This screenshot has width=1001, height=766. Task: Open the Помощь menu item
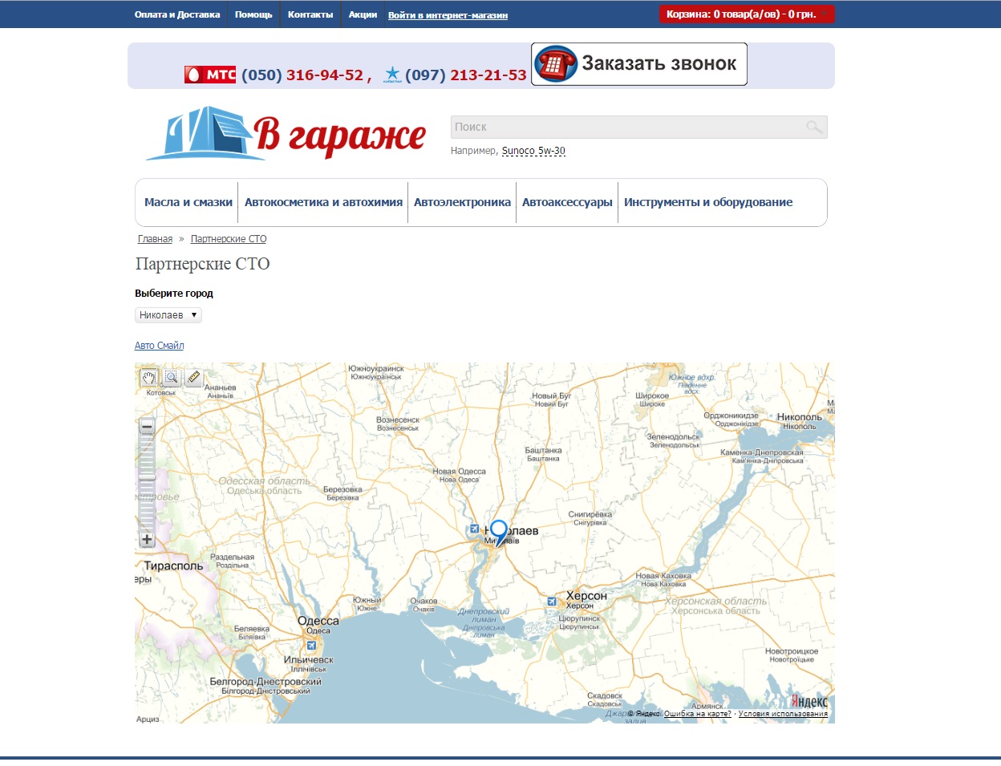pyautogui.click(x=253, y=14)
